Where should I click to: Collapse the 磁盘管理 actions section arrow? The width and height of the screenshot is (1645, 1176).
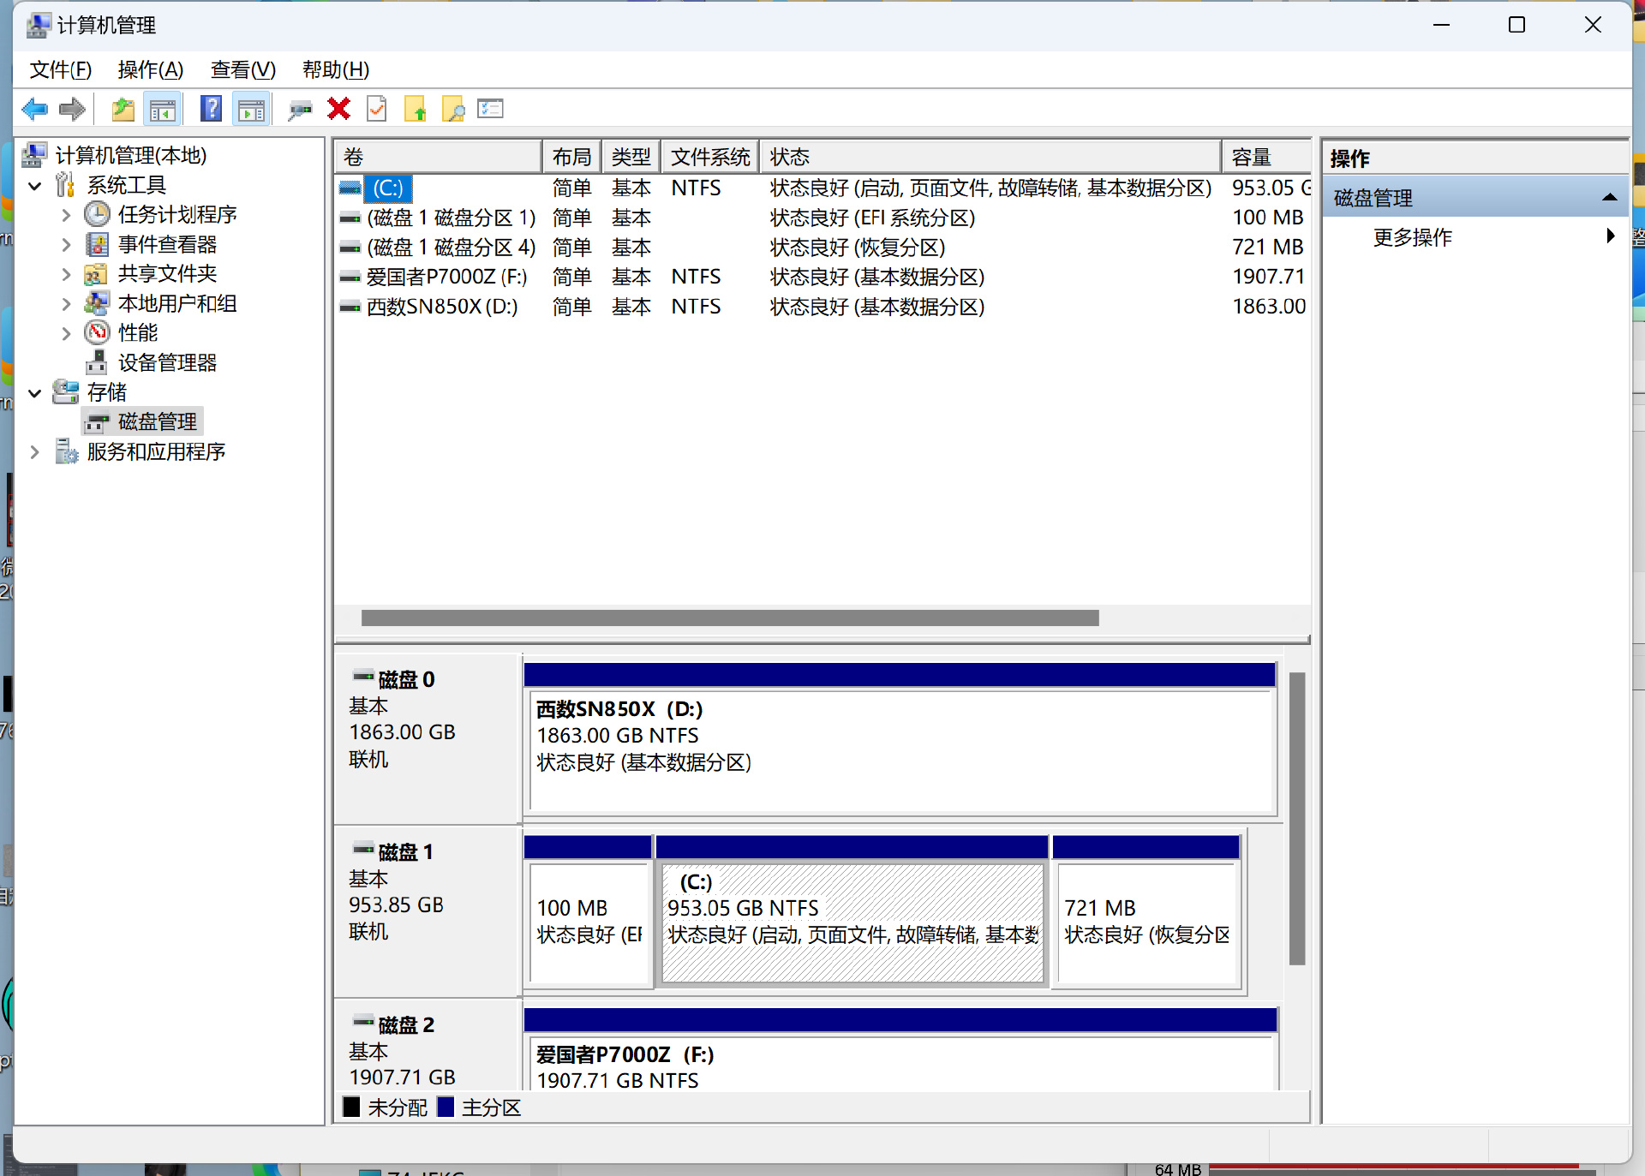(x=1609, y=198)
